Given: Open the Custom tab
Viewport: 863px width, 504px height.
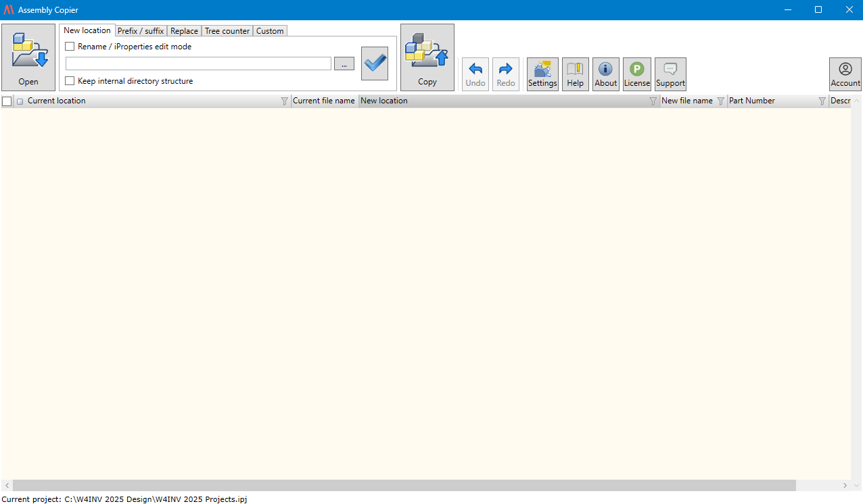Looking at the screenshot, I should click(270, 31).
